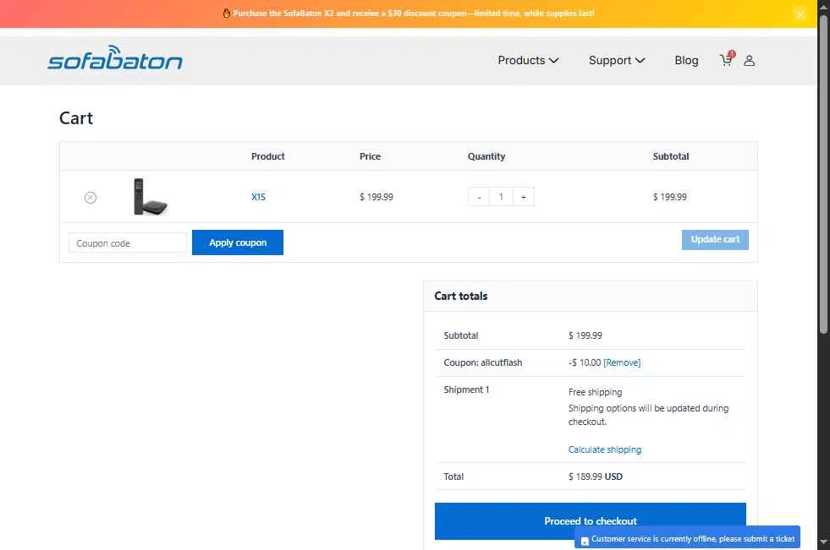Click the page vertical scrollbar
Image resolution: width=830 pixels, height=550 pixels.
(823, 174)
